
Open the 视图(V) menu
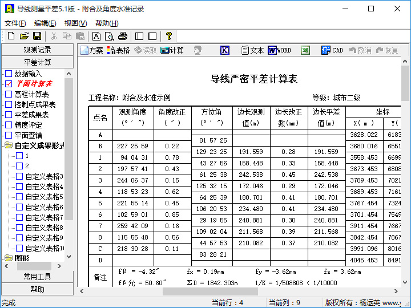75,23
